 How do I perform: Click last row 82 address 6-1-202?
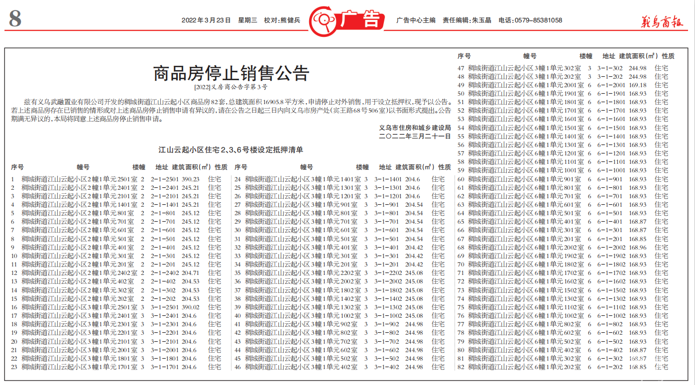610,367
